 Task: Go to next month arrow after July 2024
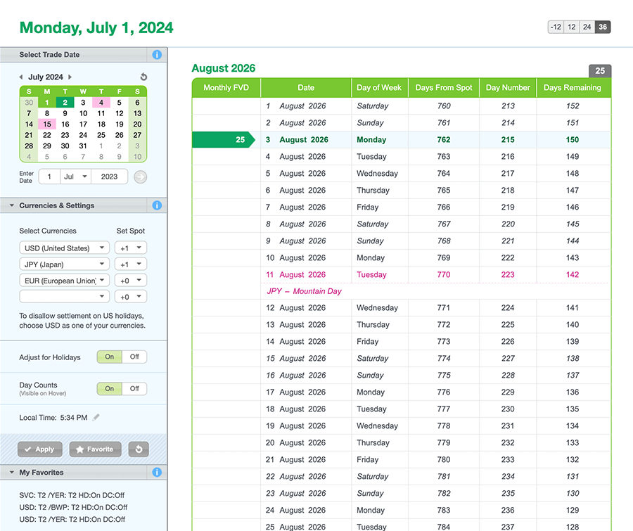tap(70, 77)
